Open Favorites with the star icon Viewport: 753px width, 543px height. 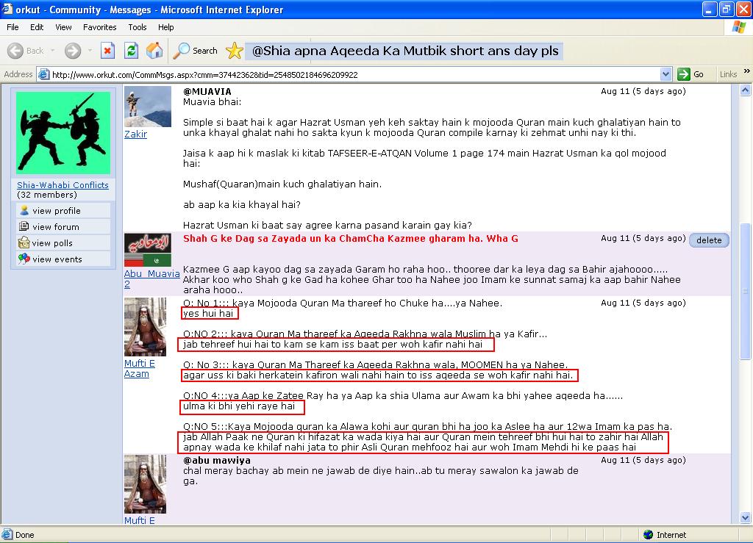(x=234, y=51)
